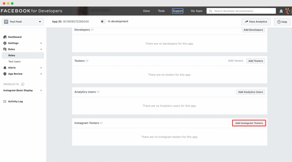
Task: Expand the App Review submenu arrow
Action: [41, 74]
